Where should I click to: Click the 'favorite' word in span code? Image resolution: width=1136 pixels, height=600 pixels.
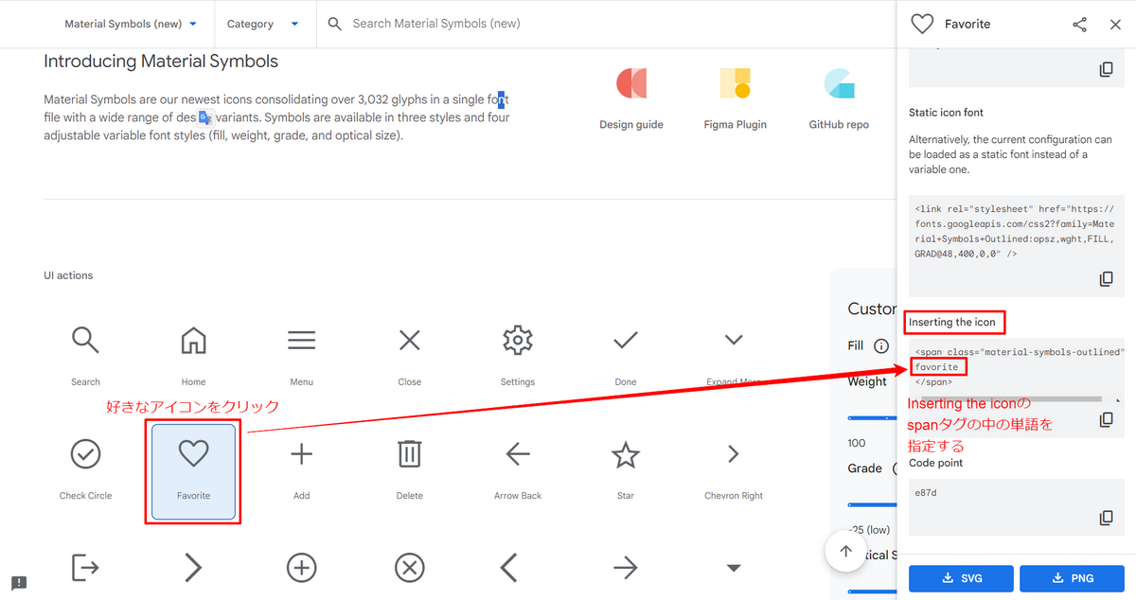coord(936,366)
